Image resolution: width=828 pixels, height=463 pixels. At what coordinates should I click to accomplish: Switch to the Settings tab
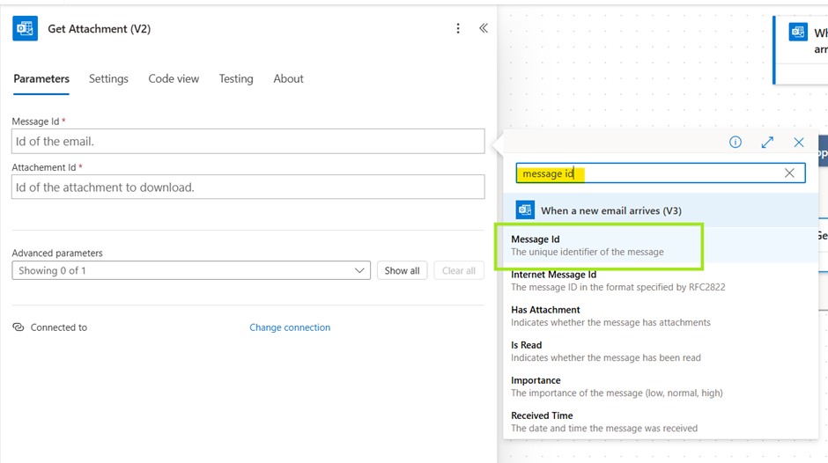coord(108,78)
